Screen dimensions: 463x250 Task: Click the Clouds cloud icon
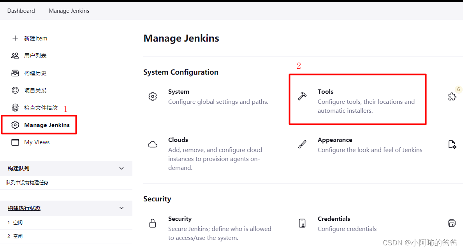(153, 144)
